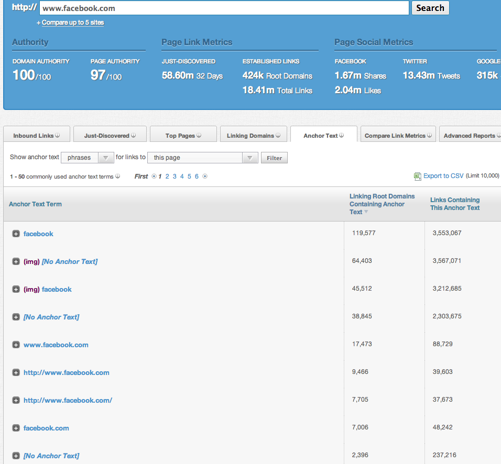Click 'Compare up to 5 sites' link
This screenshot has height=464, width=501.
(x=73, y=23)
